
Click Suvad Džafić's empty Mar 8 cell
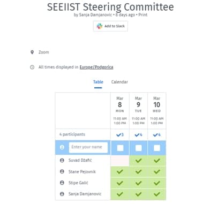coord(120,161)
